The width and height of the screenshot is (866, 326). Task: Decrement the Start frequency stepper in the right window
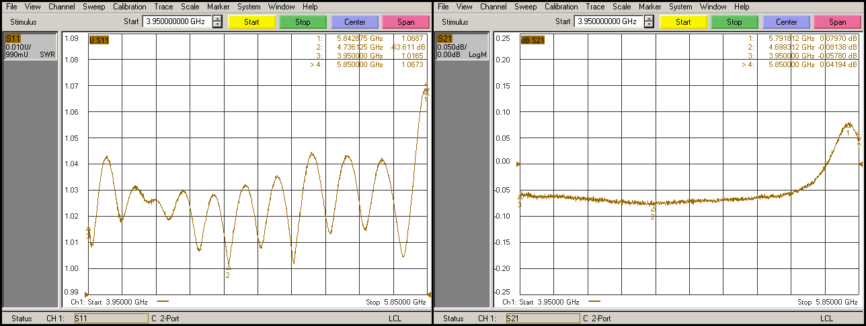649,25
